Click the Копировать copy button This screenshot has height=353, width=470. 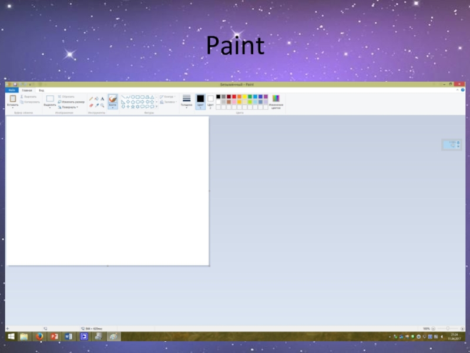(x=30, y=102)
